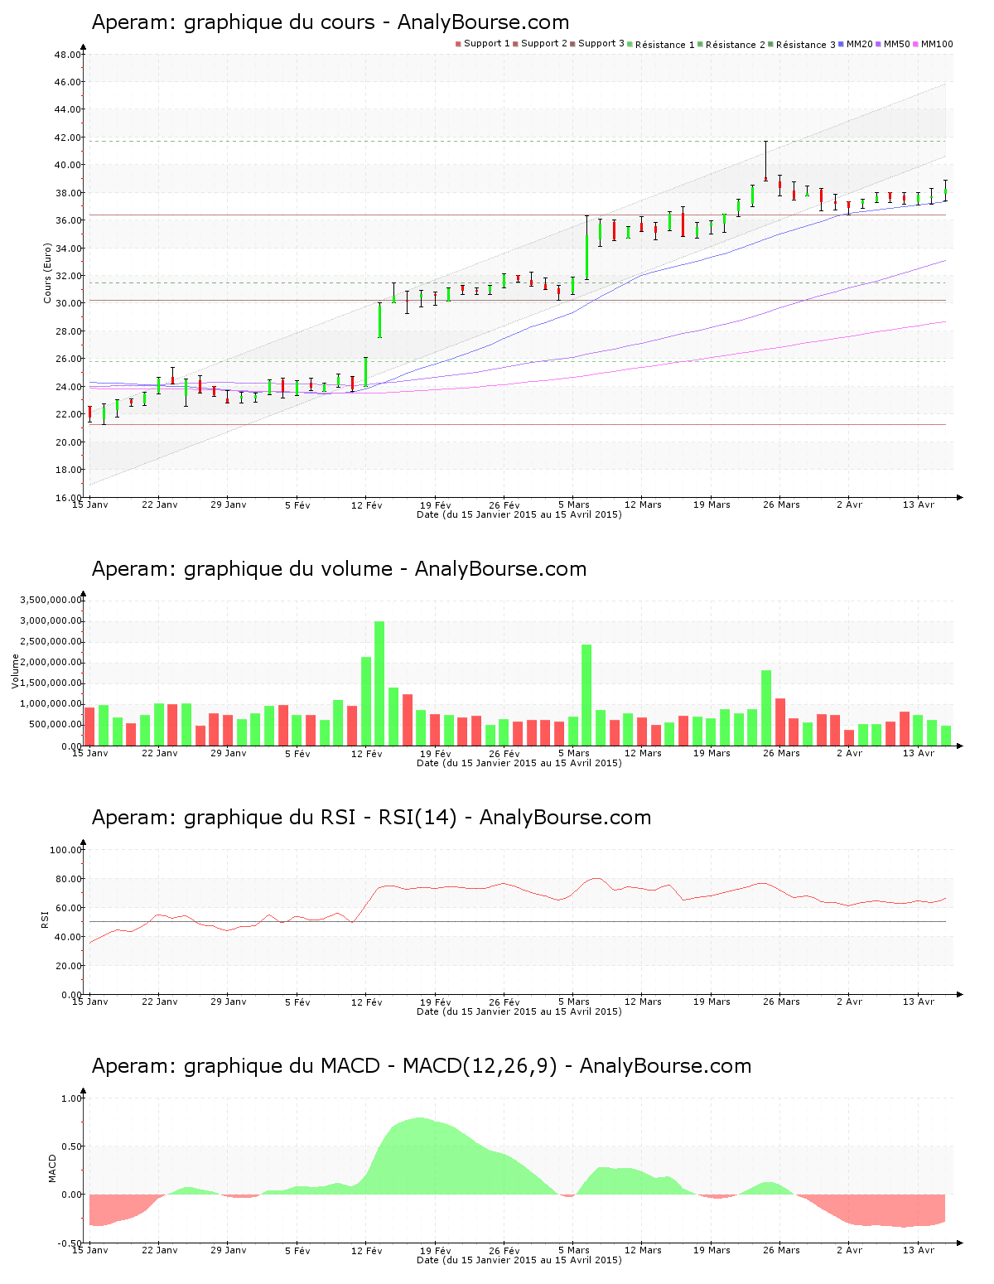The width and height of the screenshot is (994, 1284).
Task: Select the MM50 legend entry
Action: 893,44
